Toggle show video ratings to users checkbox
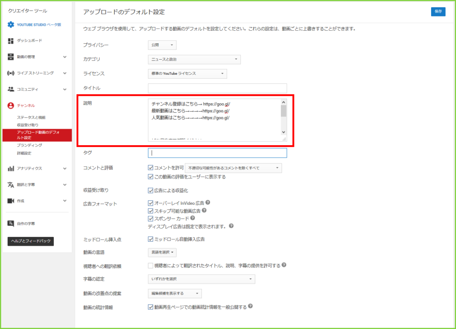The width and height of the screenshot is (456, 329). pyautogui.click(x=151, y=177)
